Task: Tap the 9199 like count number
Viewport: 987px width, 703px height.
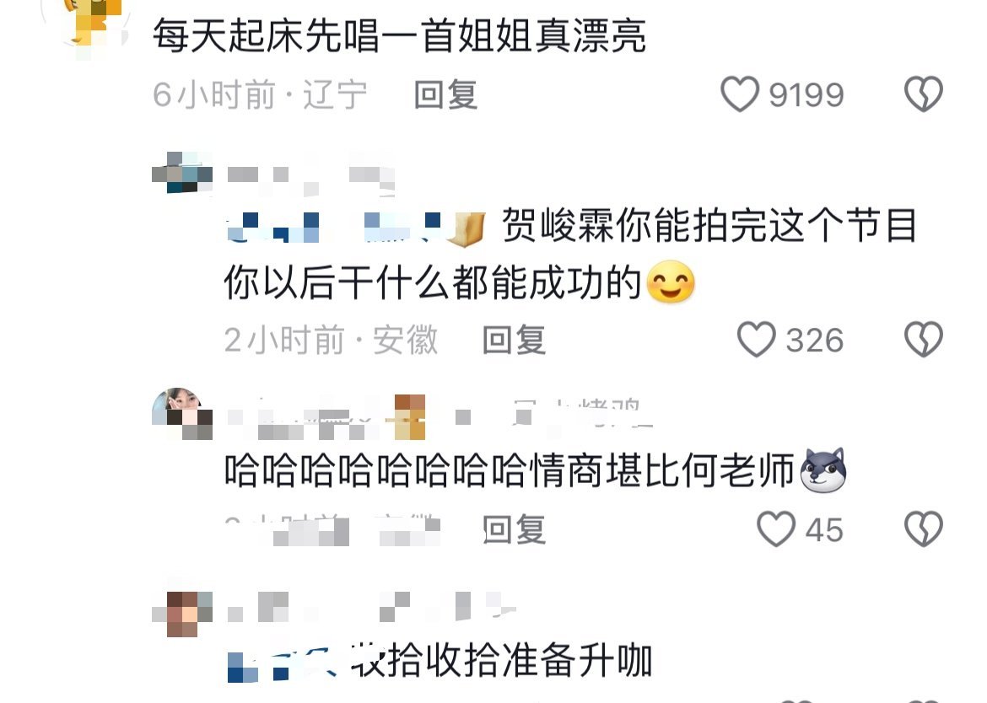Action: 806,95
